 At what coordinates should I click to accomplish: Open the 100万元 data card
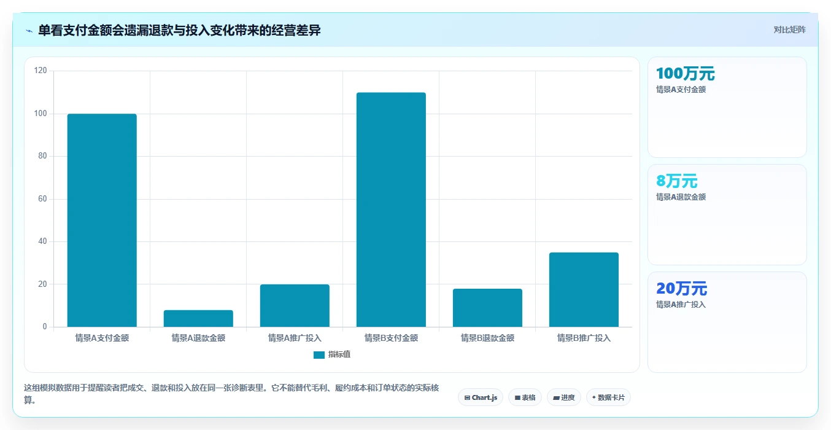tap(727, 107)
